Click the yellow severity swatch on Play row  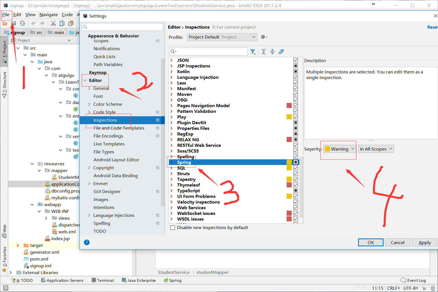pyautogui.click(x=289, y=117)
